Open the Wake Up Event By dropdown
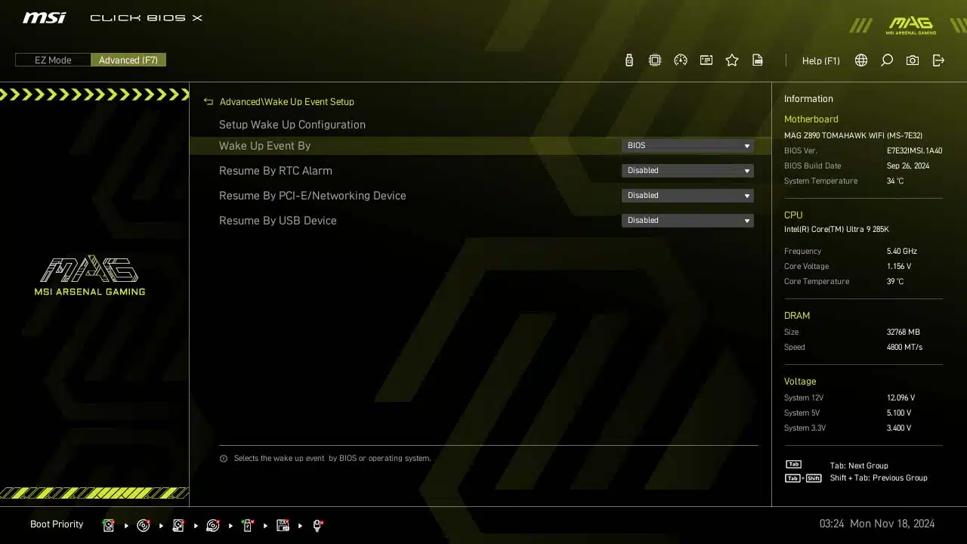The width and height of the screenshot is (967, 544). 687,146
